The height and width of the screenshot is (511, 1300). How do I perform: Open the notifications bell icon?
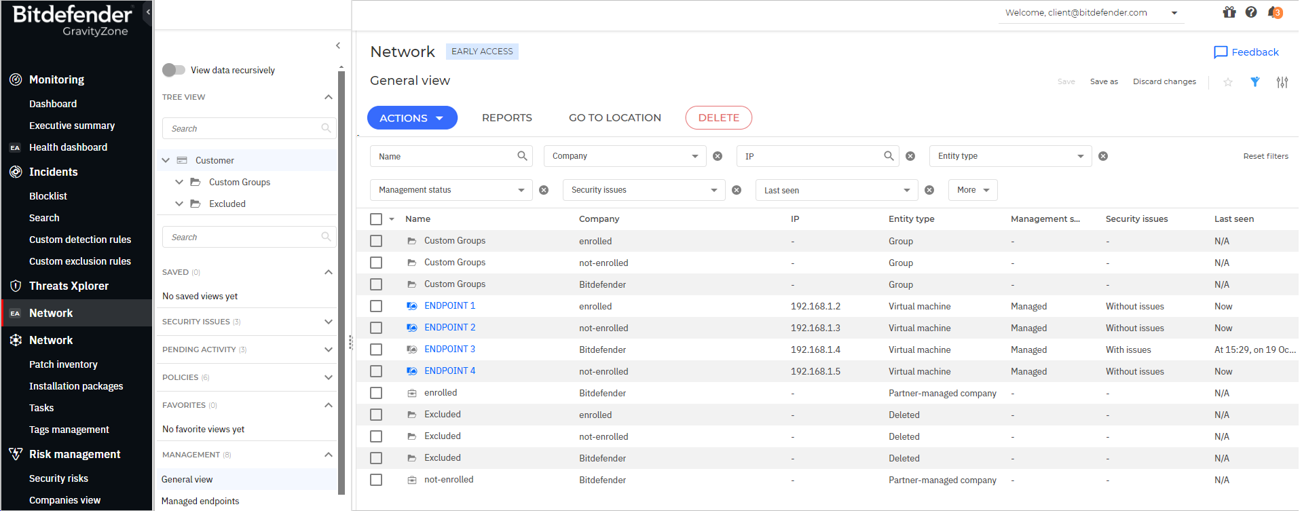[x=1275, y=12]
